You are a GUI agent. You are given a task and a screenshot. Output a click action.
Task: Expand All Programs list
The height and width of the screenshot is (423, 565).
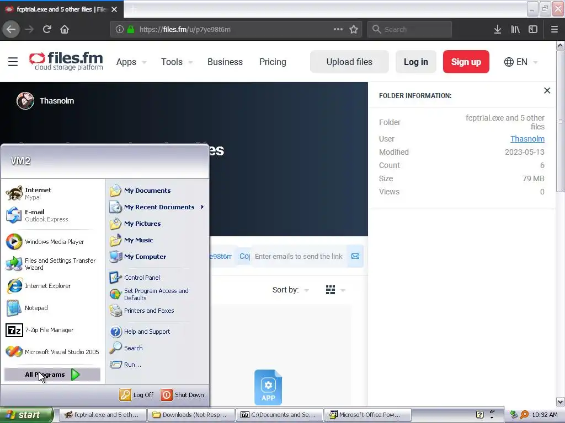coord(52,375)
